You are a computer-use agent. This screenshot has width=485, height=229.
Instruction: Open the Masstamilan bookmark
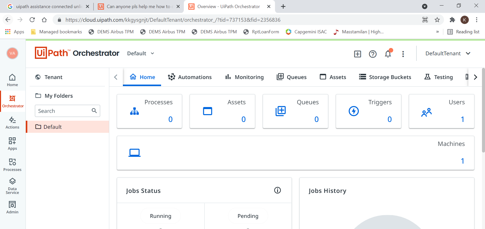coord(359,32)
